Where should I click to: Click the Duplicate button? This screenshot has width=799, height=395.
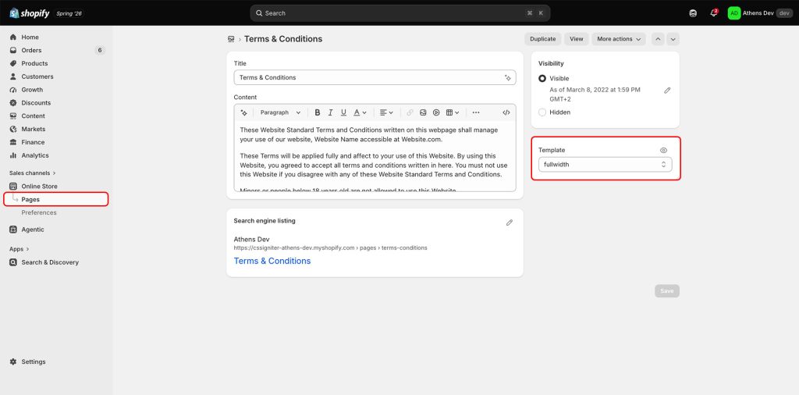coord(543,39)
